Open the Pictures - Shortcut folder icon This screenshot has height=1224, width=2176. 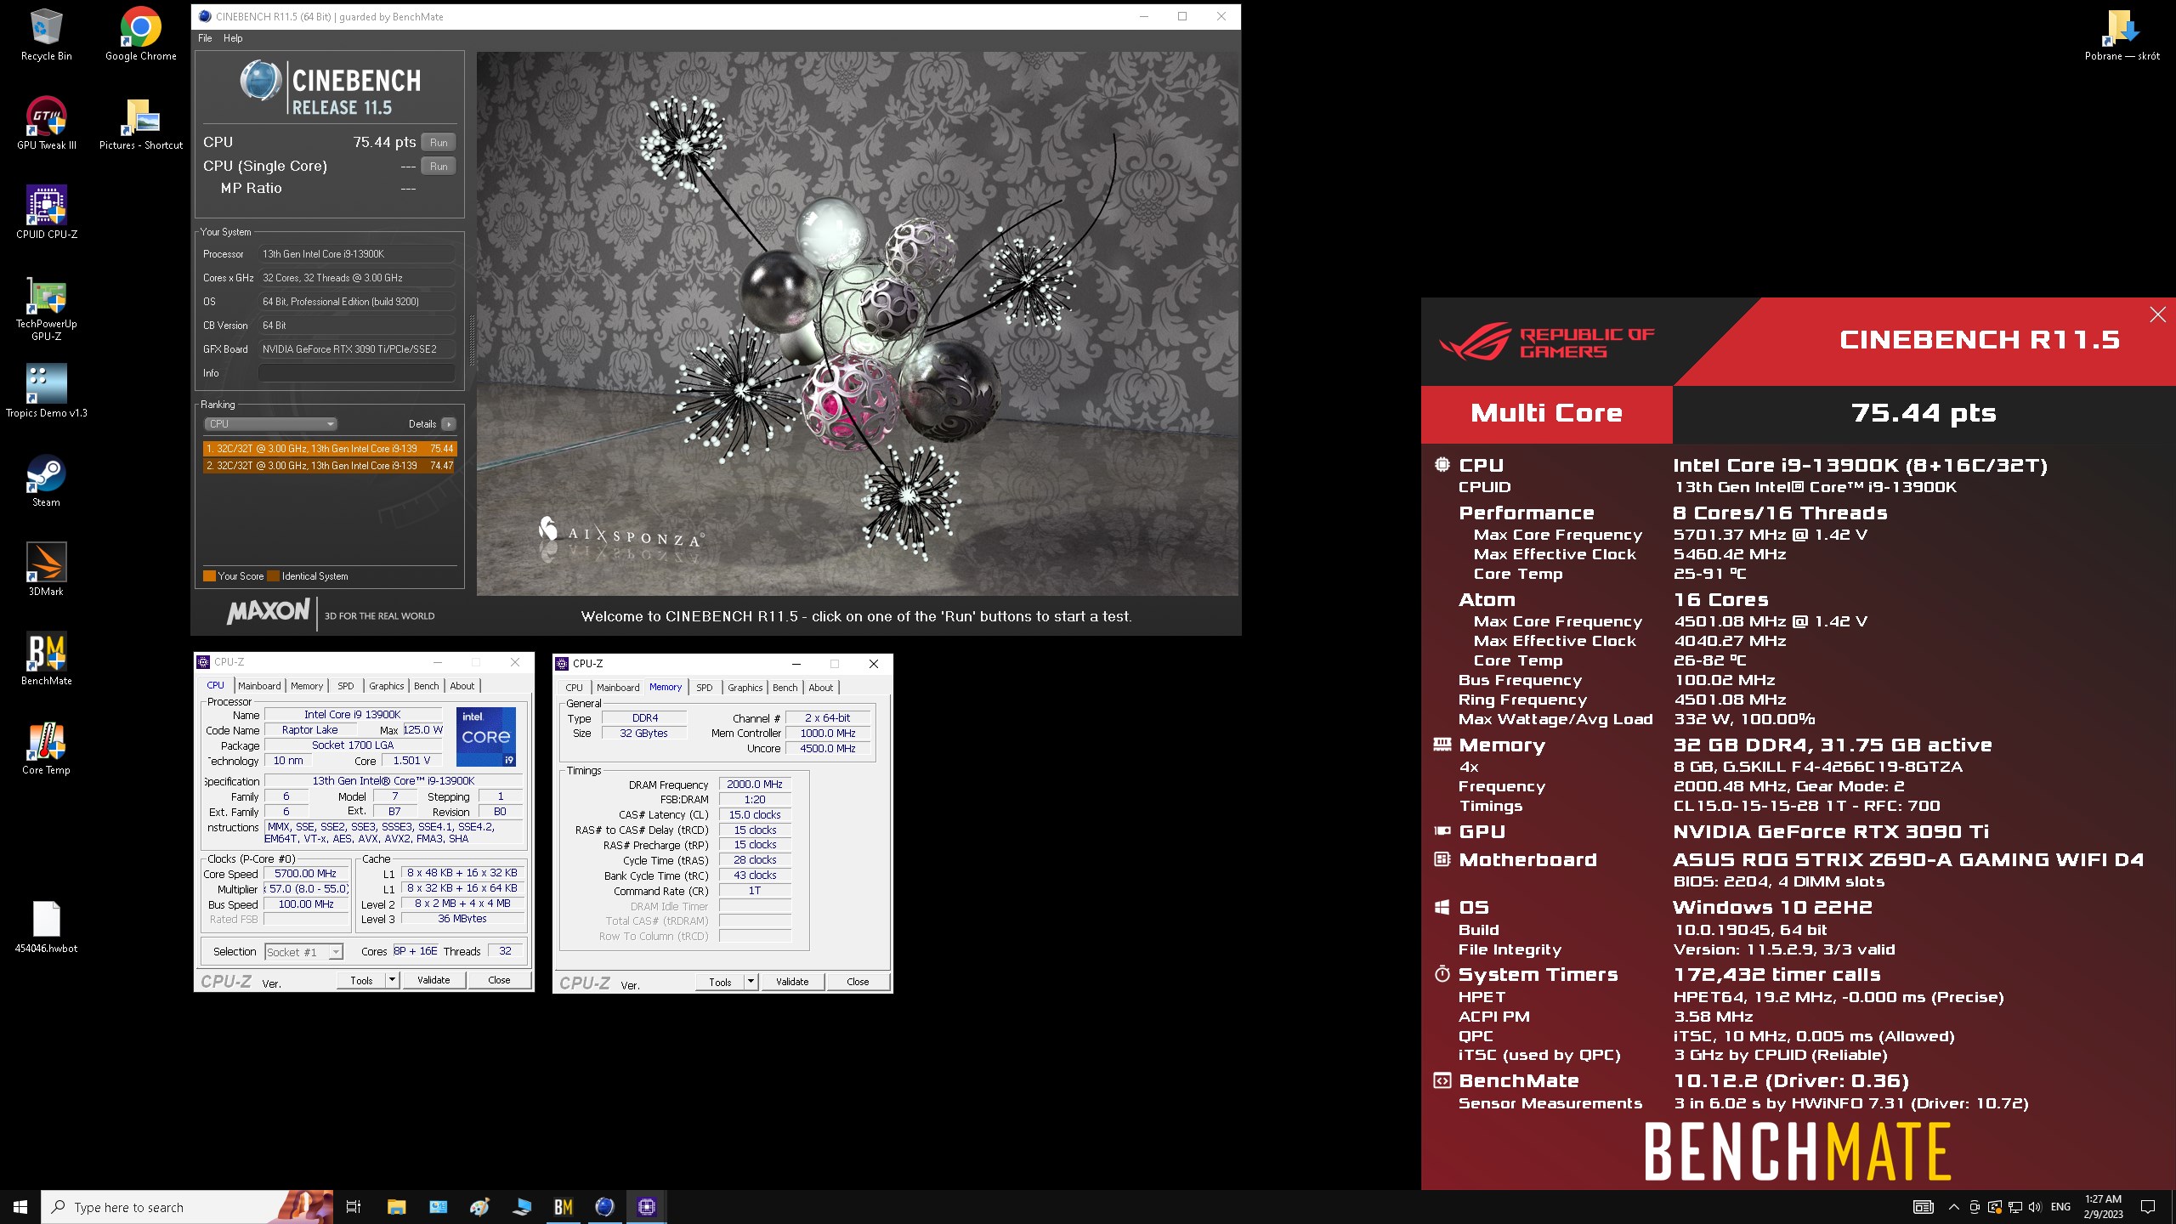pyautogui.click(x=141, y=123)
